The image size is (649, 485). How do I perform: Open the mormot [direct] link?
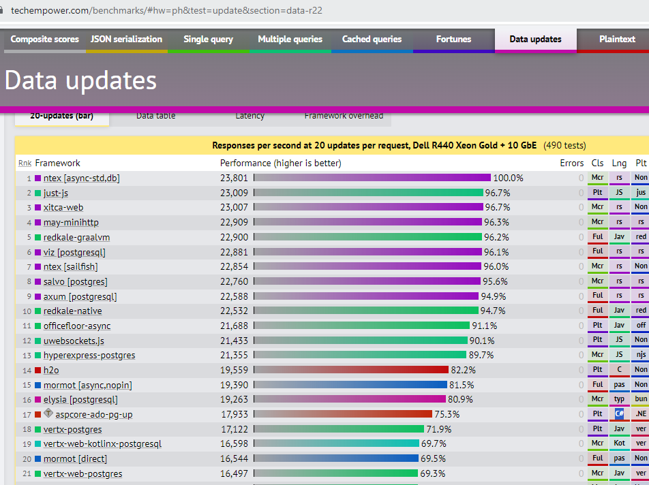75,458
